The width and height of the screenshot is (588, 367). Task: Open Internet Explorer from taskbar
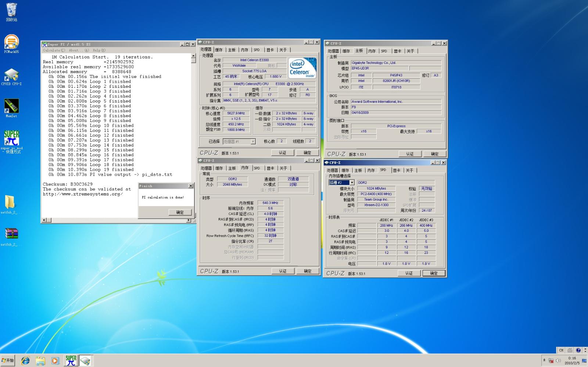tap(25, 361)
